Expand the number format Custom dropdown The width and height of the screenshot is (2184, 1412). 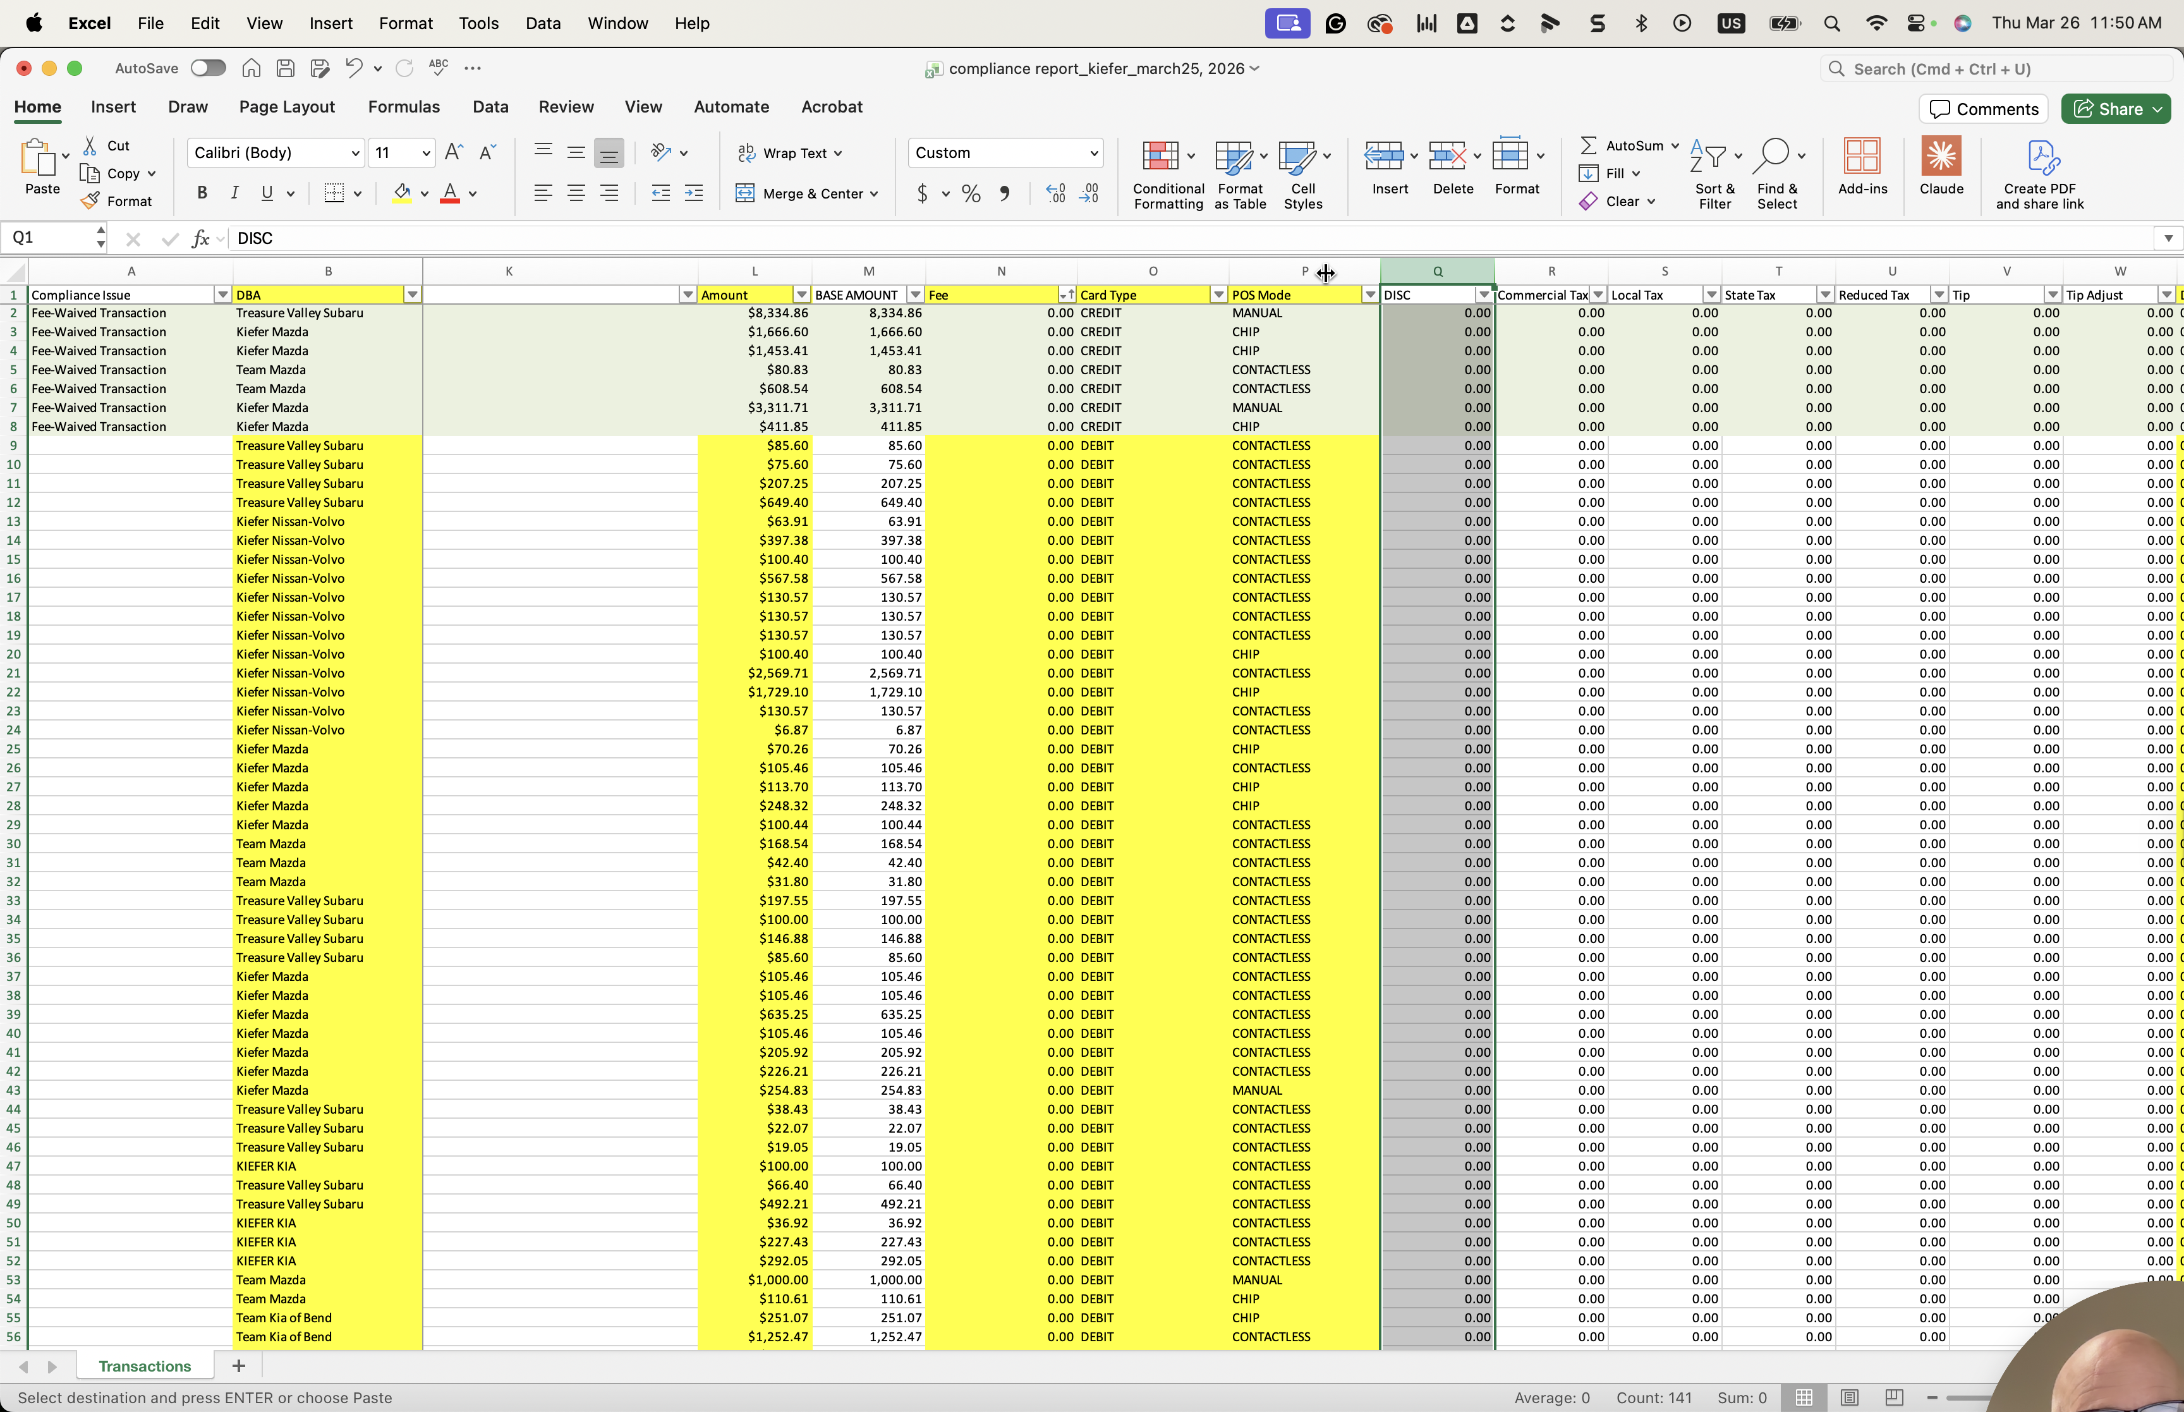(1093, 152)
